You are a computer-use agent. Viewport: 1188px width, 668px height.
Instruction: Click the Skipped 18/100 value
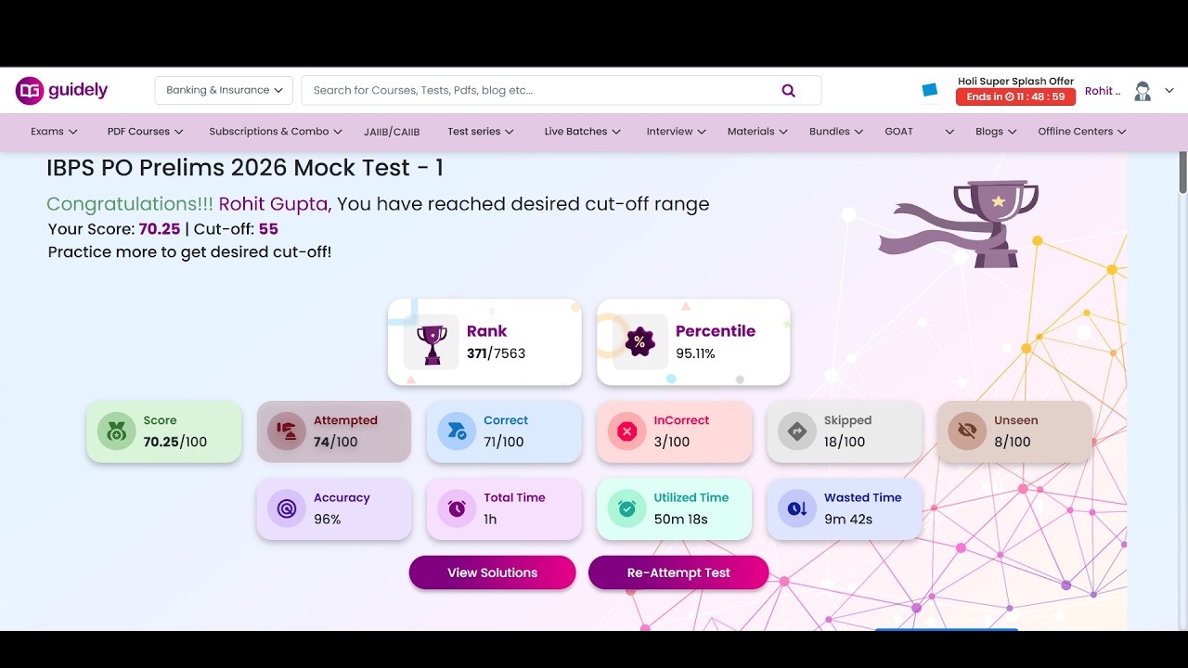point(845,442)
